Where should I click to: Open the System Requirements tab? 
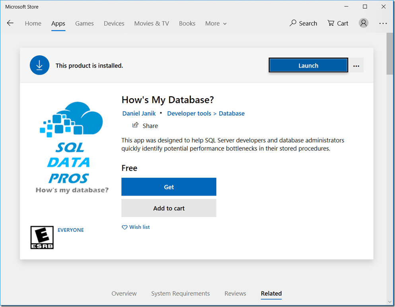pyautogui.click(x=180, y=293)
